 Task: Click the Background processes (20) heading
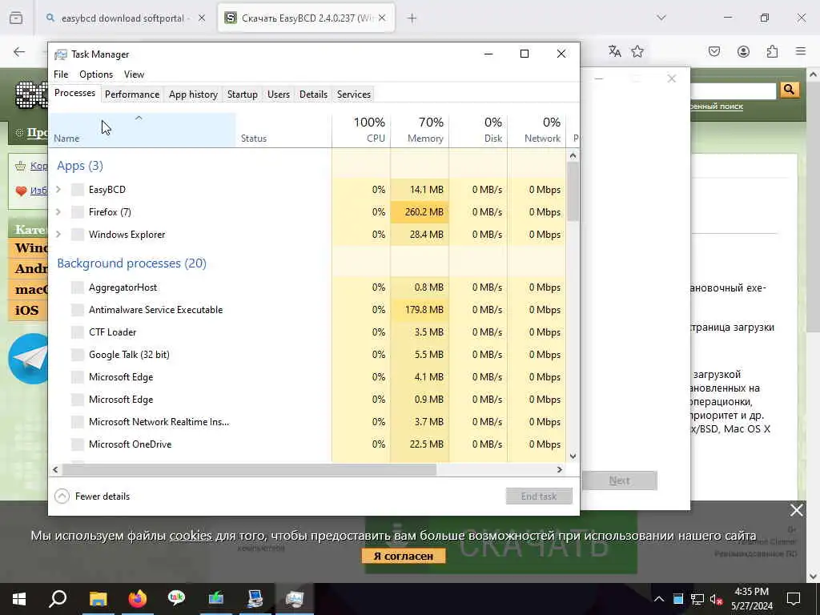coord(132,263)
